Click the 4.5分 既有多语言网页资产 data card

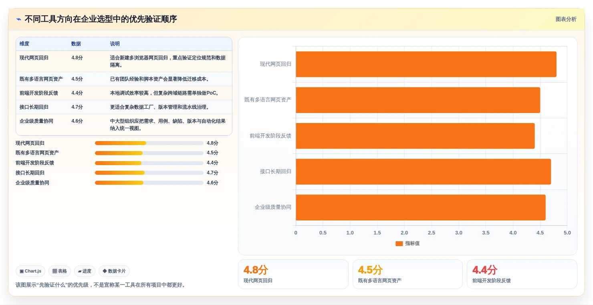tap(407, 274)
